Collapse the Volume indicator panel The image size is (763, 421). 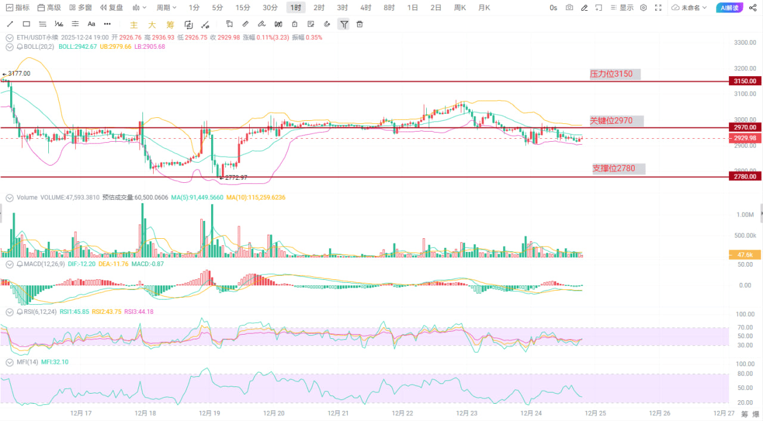pyautogui.click(x=10, y=197)
